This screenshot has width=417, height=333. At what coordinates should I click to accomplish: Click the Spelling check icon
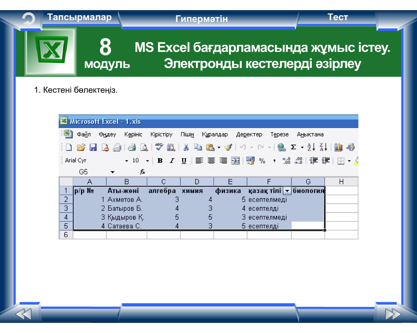159,147
